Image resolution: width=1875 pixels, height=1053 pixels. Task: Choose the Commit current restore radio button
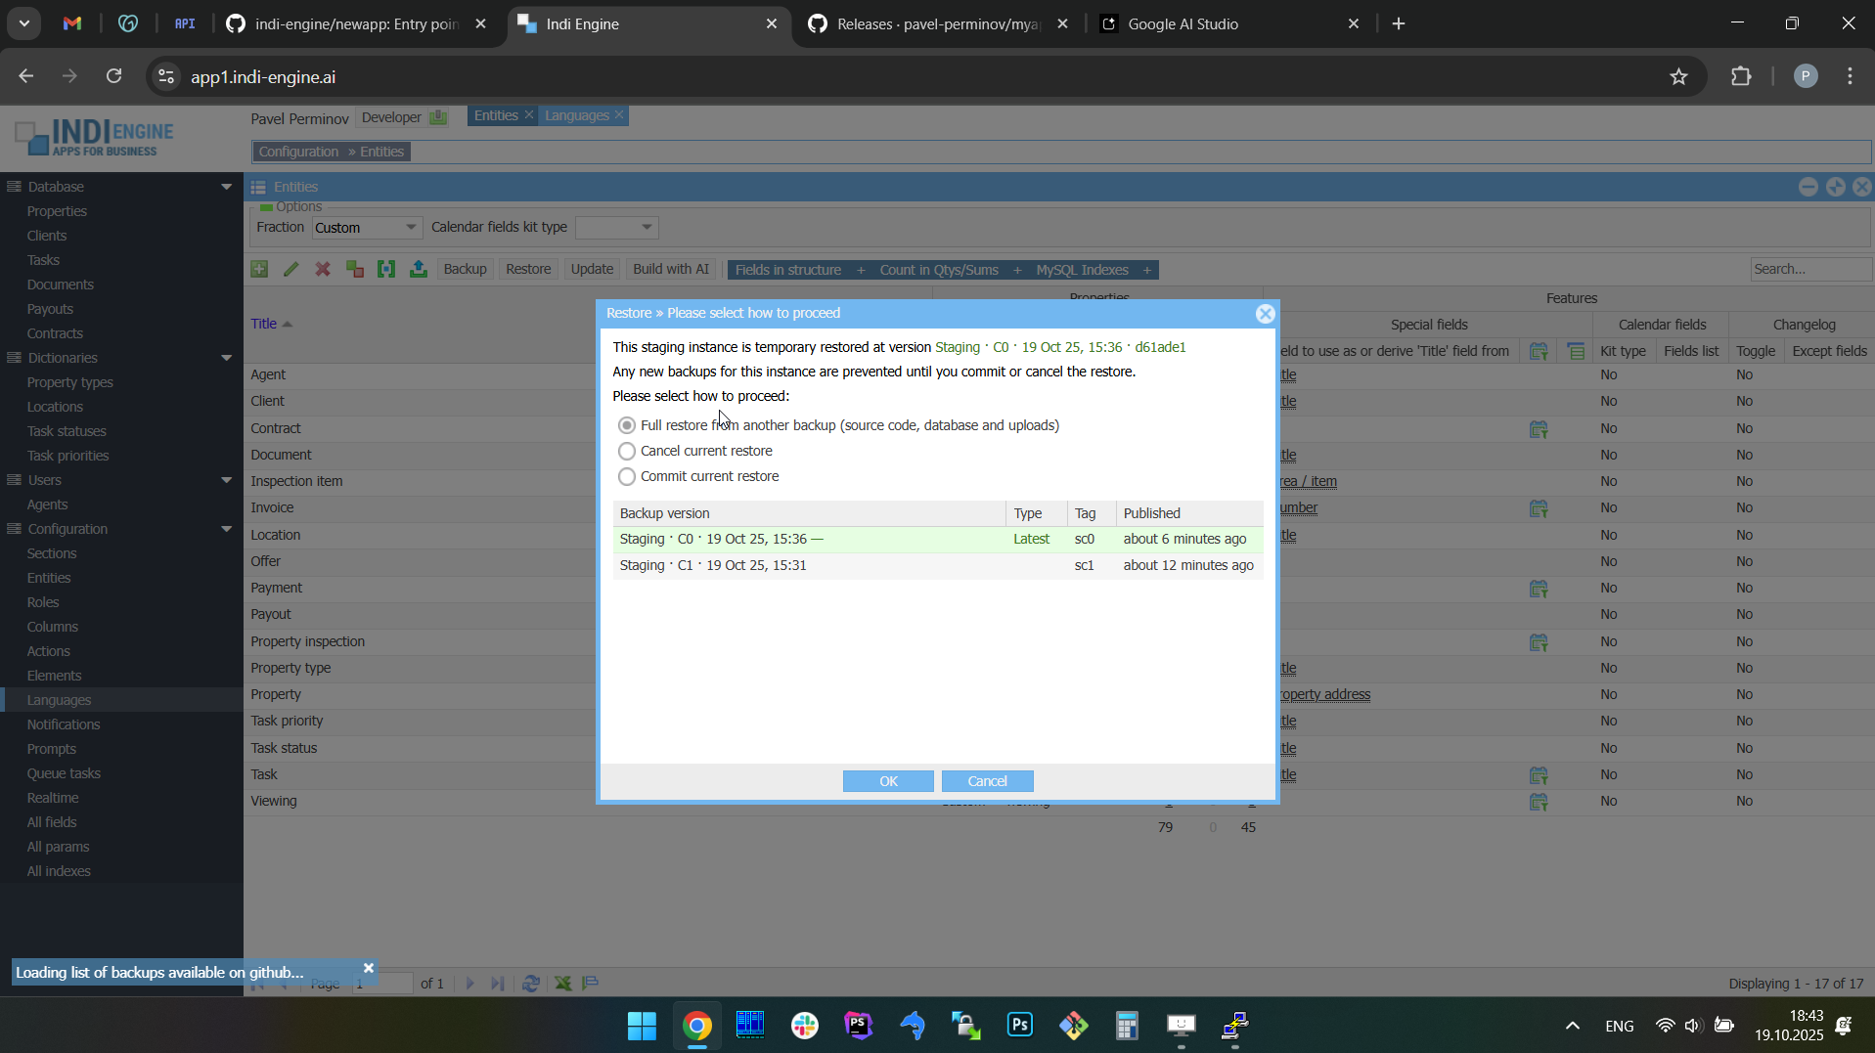click(627, 477)
